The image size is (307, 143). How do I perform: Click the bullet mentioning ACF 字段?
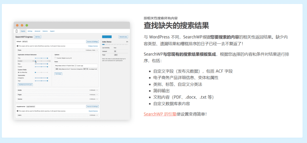click(193, 71)
